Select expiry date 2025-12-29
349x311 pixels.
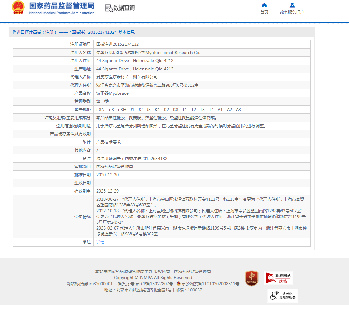[107, 191]
